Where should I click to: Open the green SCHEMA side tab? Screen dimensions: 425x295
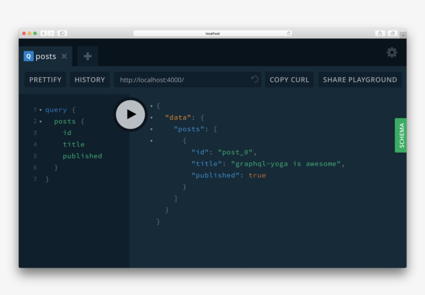pyautogui.click(x=401, y=135)
